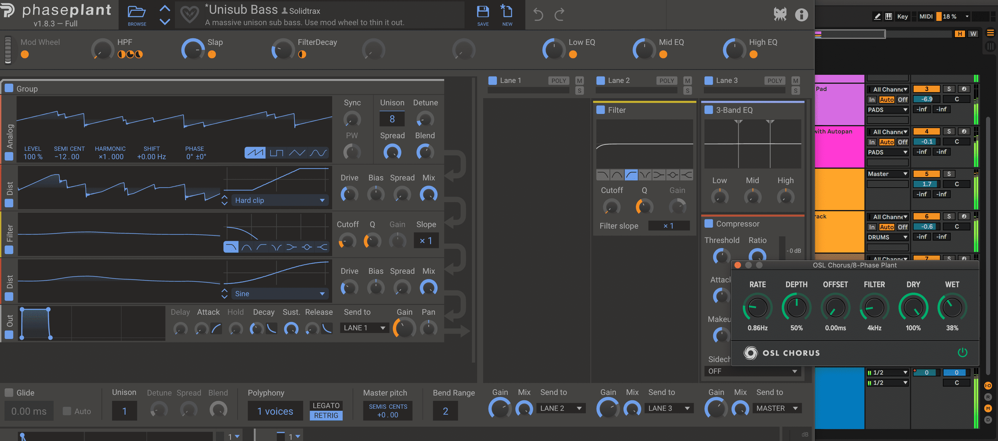Screen dimensions: 998x441
Task: Enable the Auto glide checkbox
Action: tap(67, 411)
